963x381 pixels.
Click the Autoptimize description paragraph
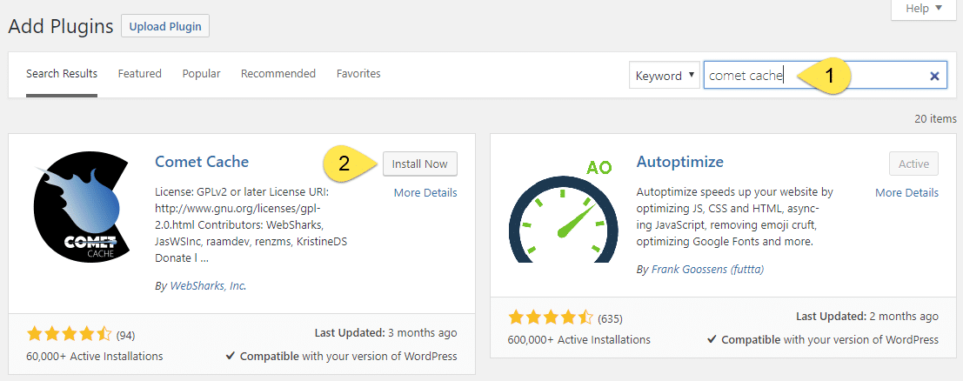tap(735, 217)
